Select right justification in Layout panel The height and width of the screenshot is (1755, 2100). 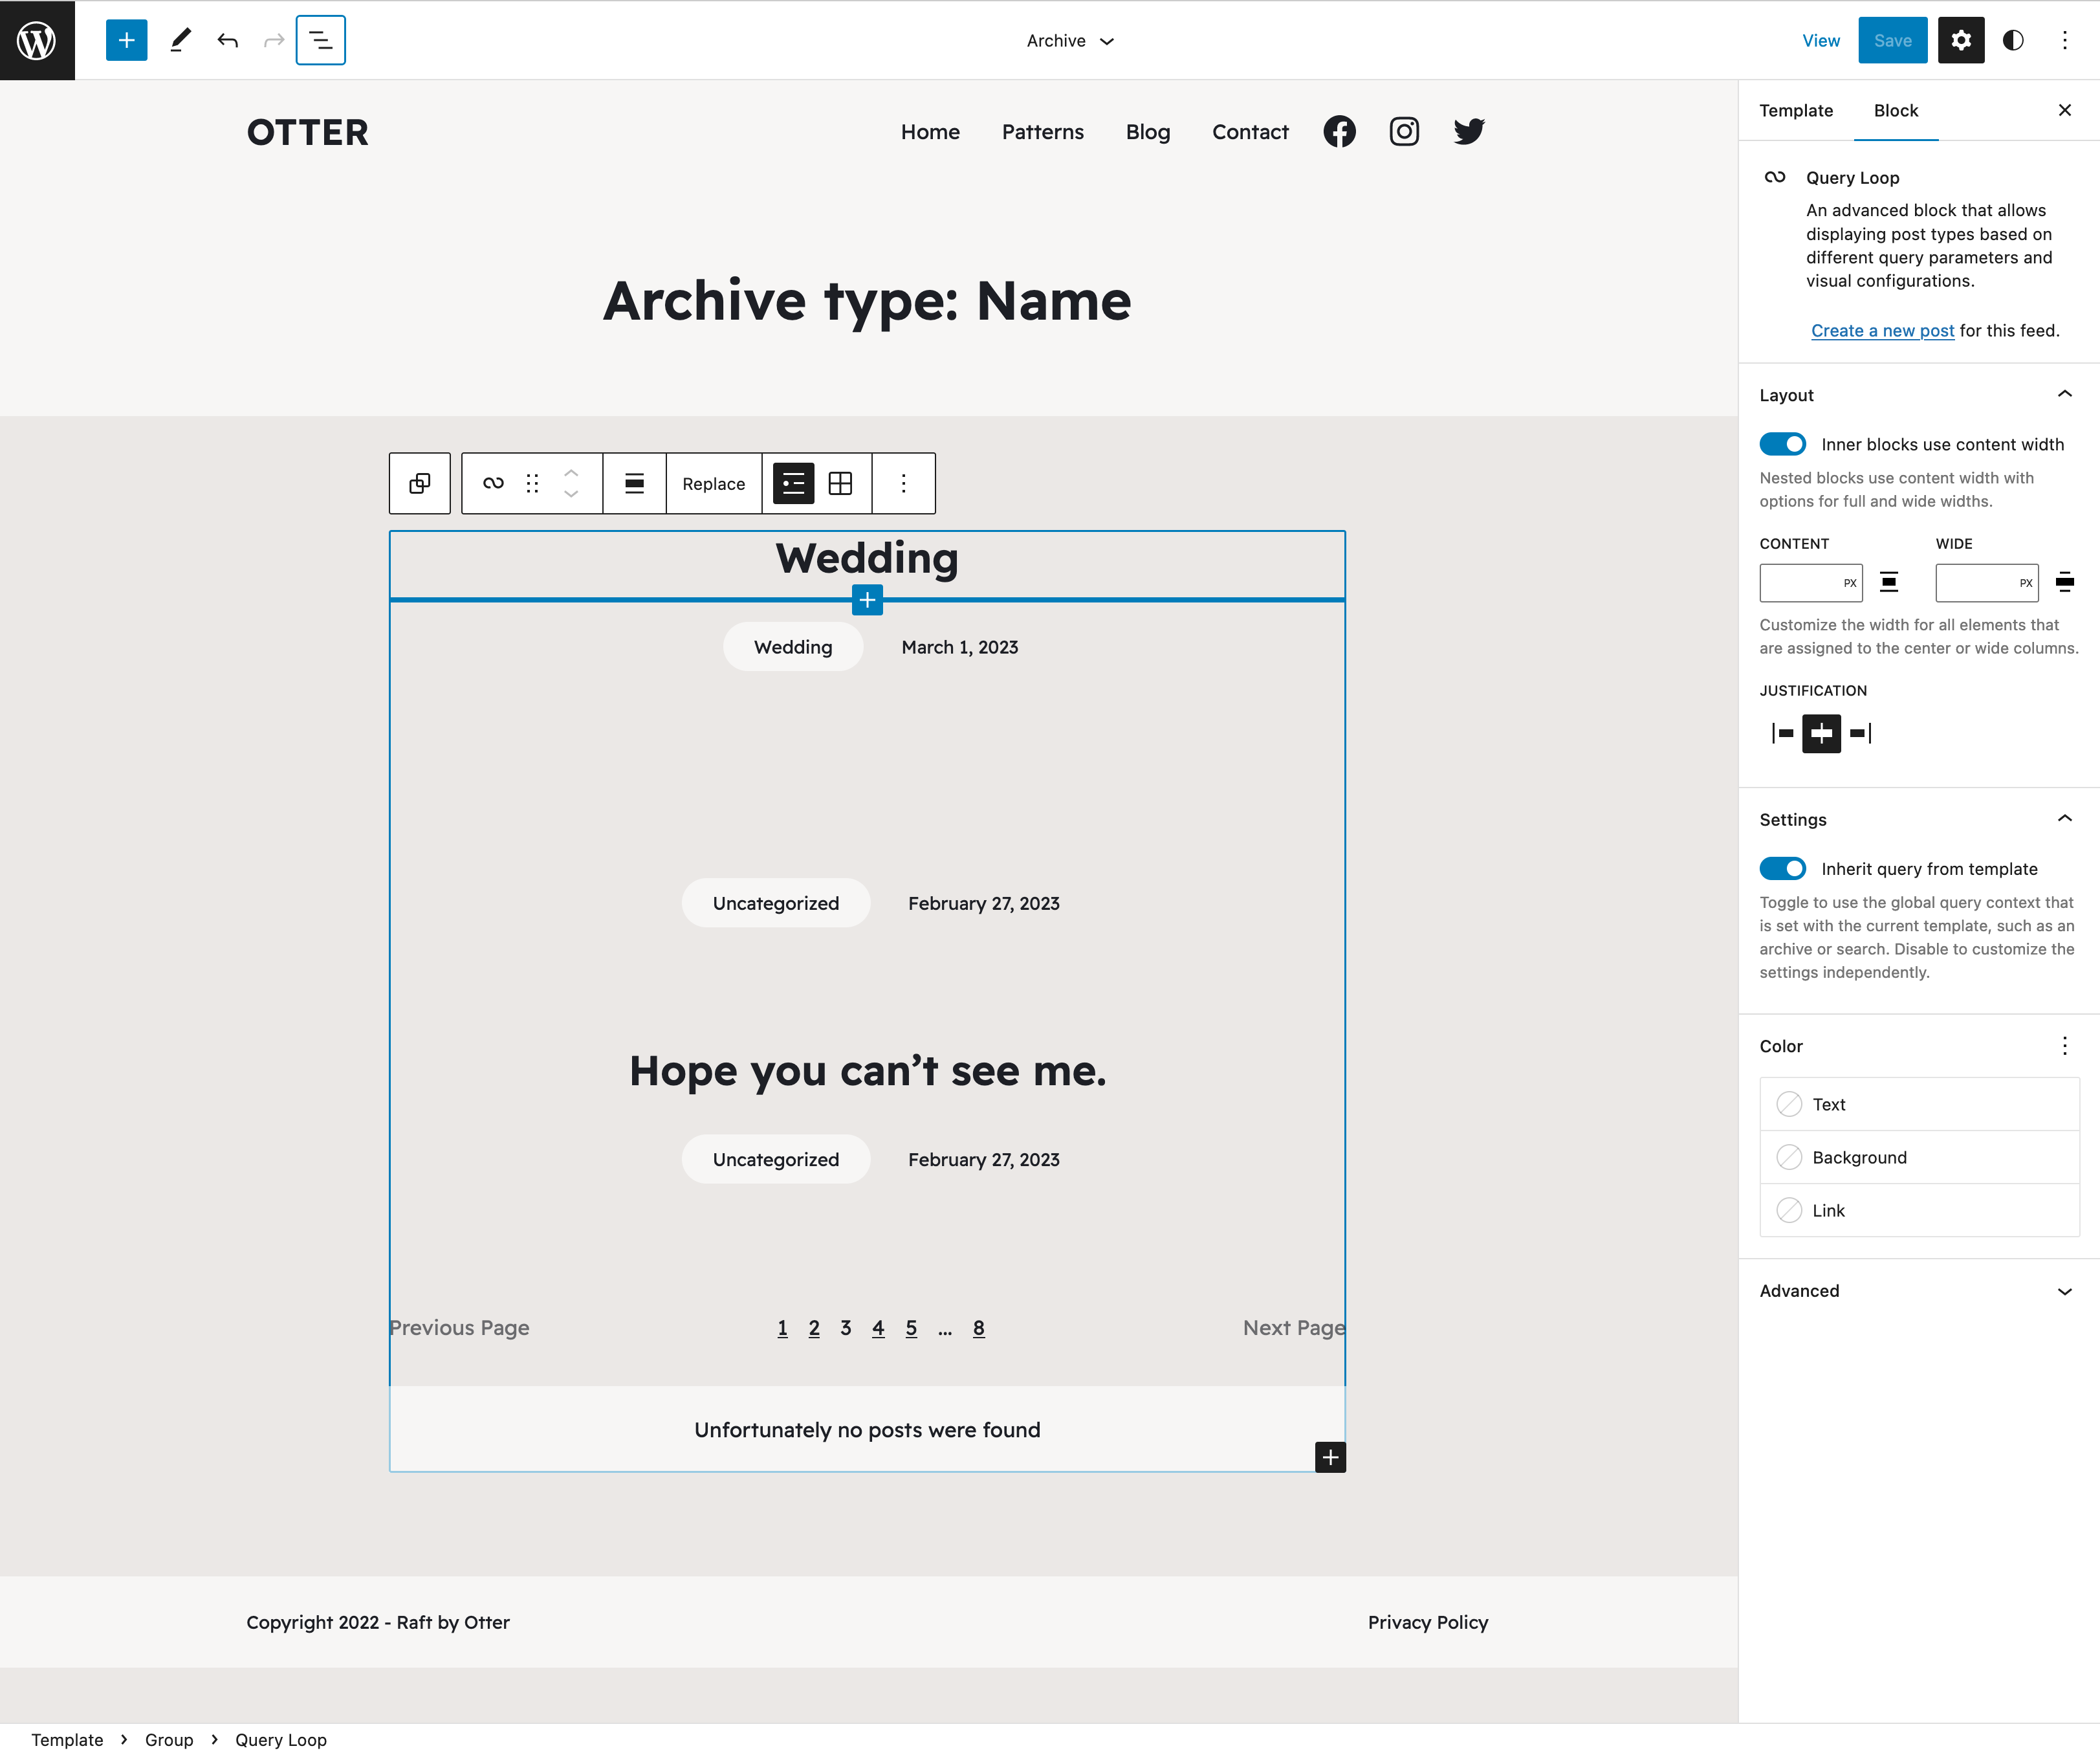point(1860,733)
